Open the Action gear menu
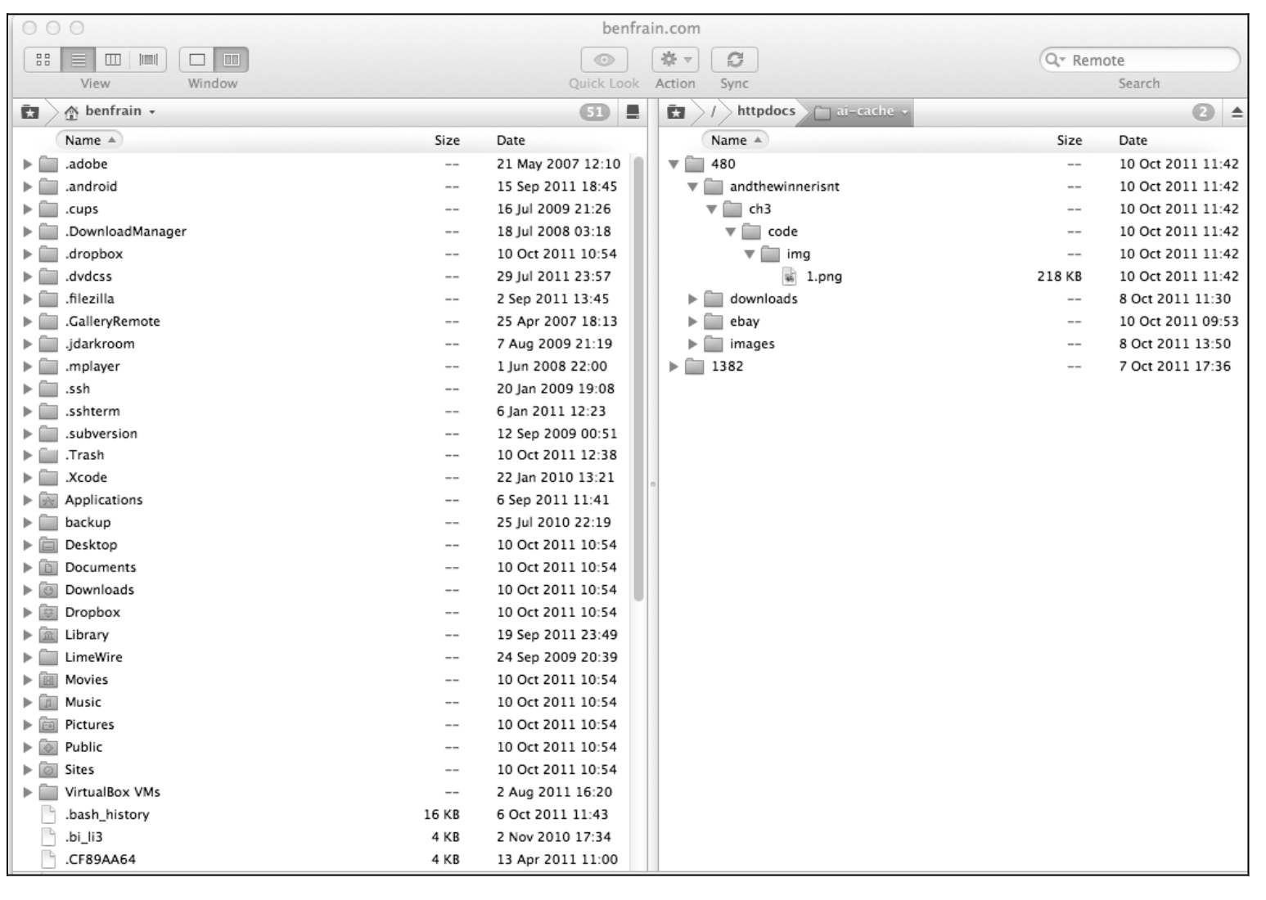Viewport: 1266px width, 900px height. (675, 60)
